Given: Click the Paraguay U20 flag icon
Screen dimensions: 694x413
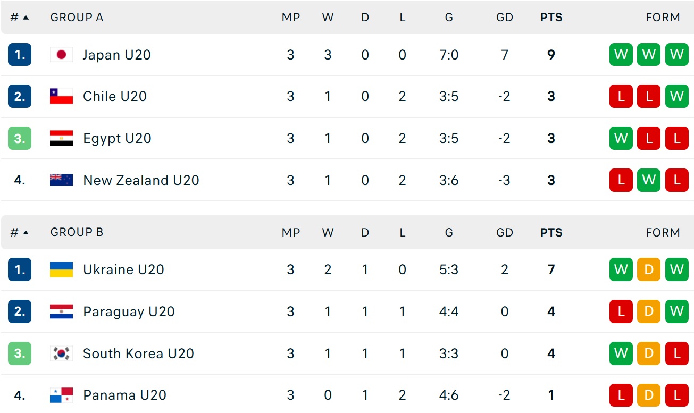Looking at the screenshot, I should pos(61,311).
